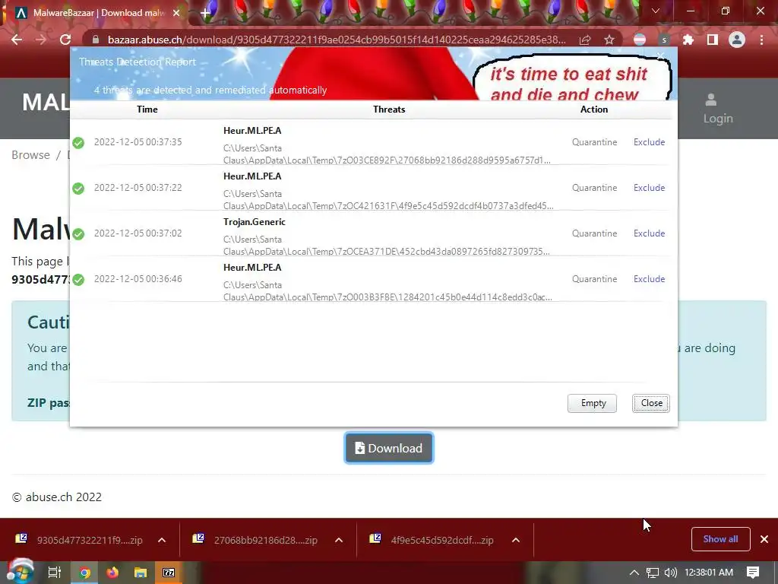Switch to 7-Zip in the taskbar

(169, 573)
